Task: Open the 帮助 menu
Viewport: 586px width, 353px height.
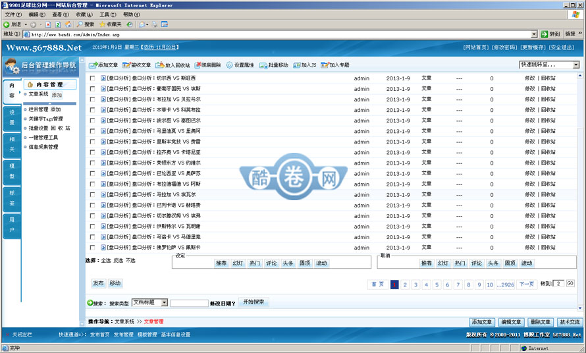Action: (131, 14)
